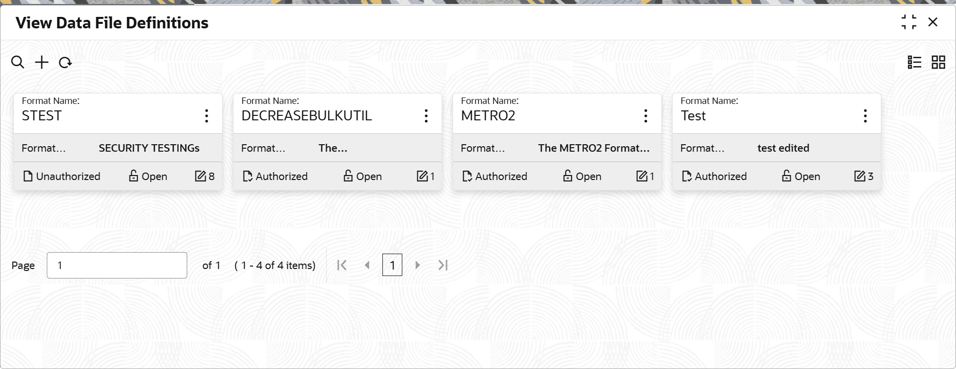Viewport: 956px width, 369px height.
Task: Switch to list view layout
Action: pyautogui.click(x=914, y=62)
